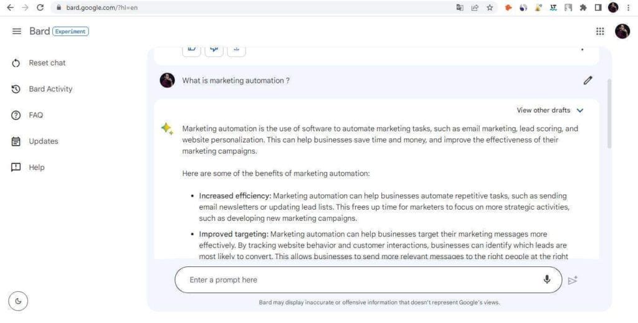Bookmark this page with star icon
638x323 pixels.
click(x=490, y=7)
